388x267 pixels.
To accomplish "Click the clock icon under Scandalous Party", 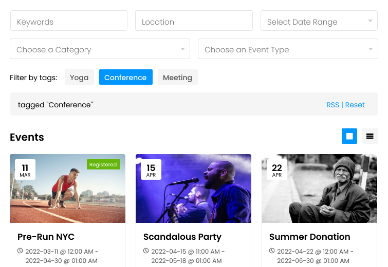I will tap(146, 251).
